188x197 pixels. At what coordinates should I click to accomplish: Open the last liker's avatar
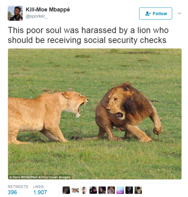click(138, 190)
